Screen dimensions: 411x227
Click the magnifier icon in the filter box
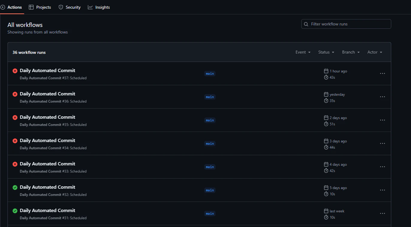306,24
